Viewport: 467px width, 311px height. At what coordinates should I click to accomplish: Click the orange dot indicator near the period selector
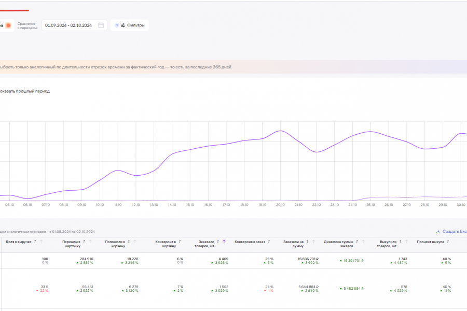pyautogui.click(x=8, y=25)
